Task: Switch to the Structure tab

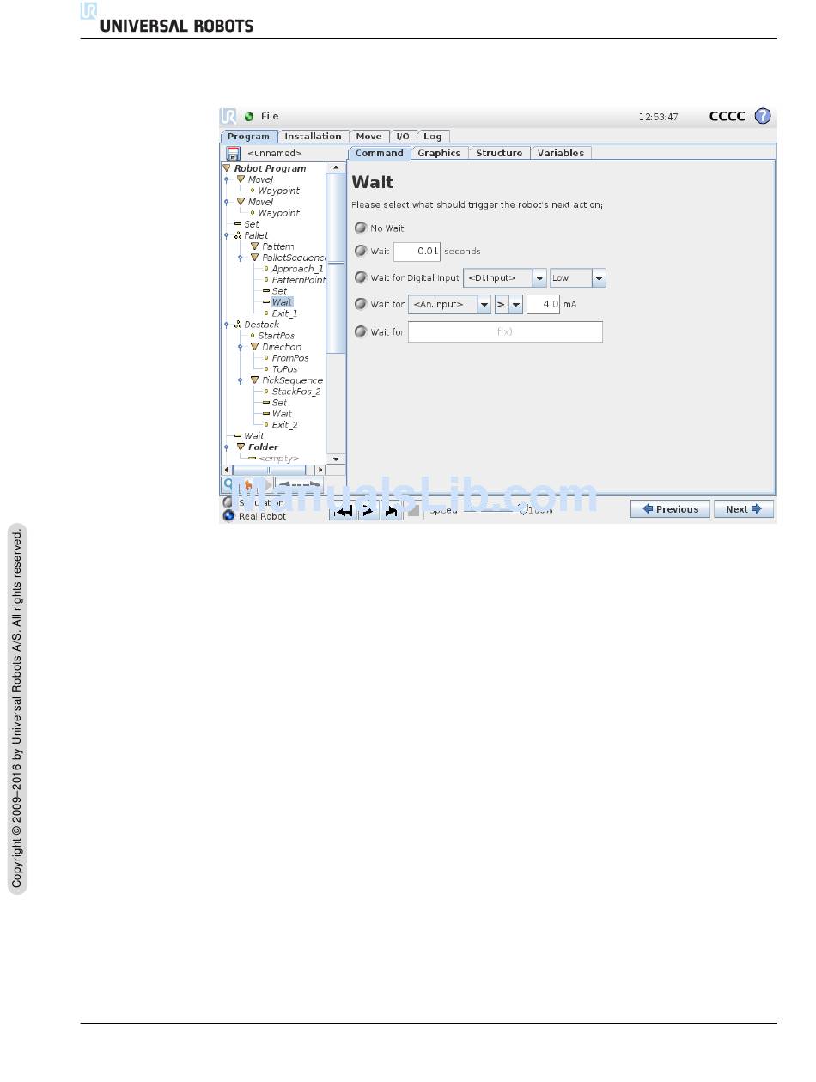Action: [499, 153]
